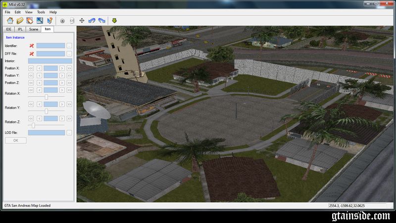The width and height of the screenshot is (396, 223).
Task: Increase Position Y with > button
Action: tap(62, 75)
